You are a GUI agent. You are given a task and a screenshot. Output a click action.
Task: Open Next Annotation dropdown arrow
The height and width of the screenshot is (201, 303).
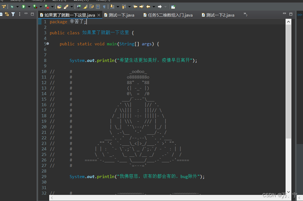click(x=118, y=7)
